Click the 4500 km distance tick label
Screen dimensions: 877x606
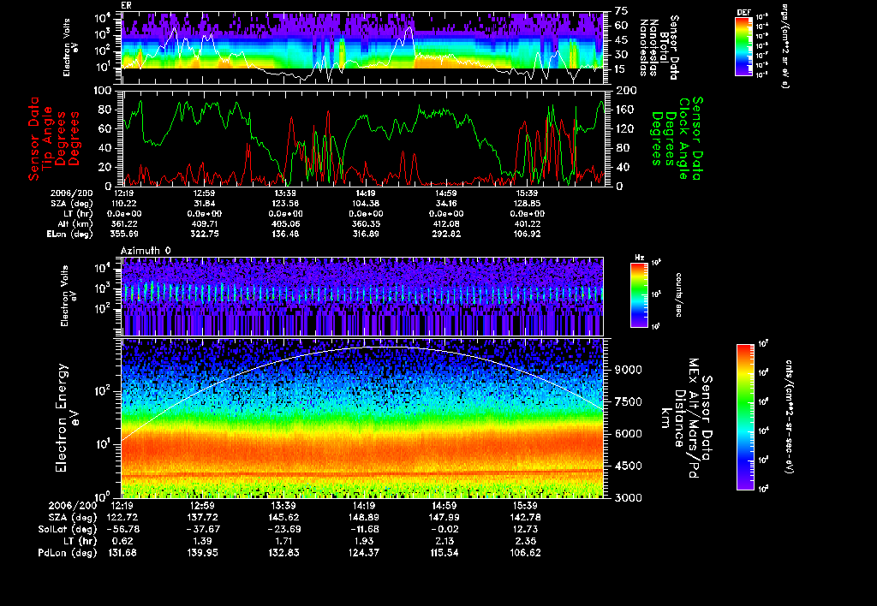pos(628,466)
